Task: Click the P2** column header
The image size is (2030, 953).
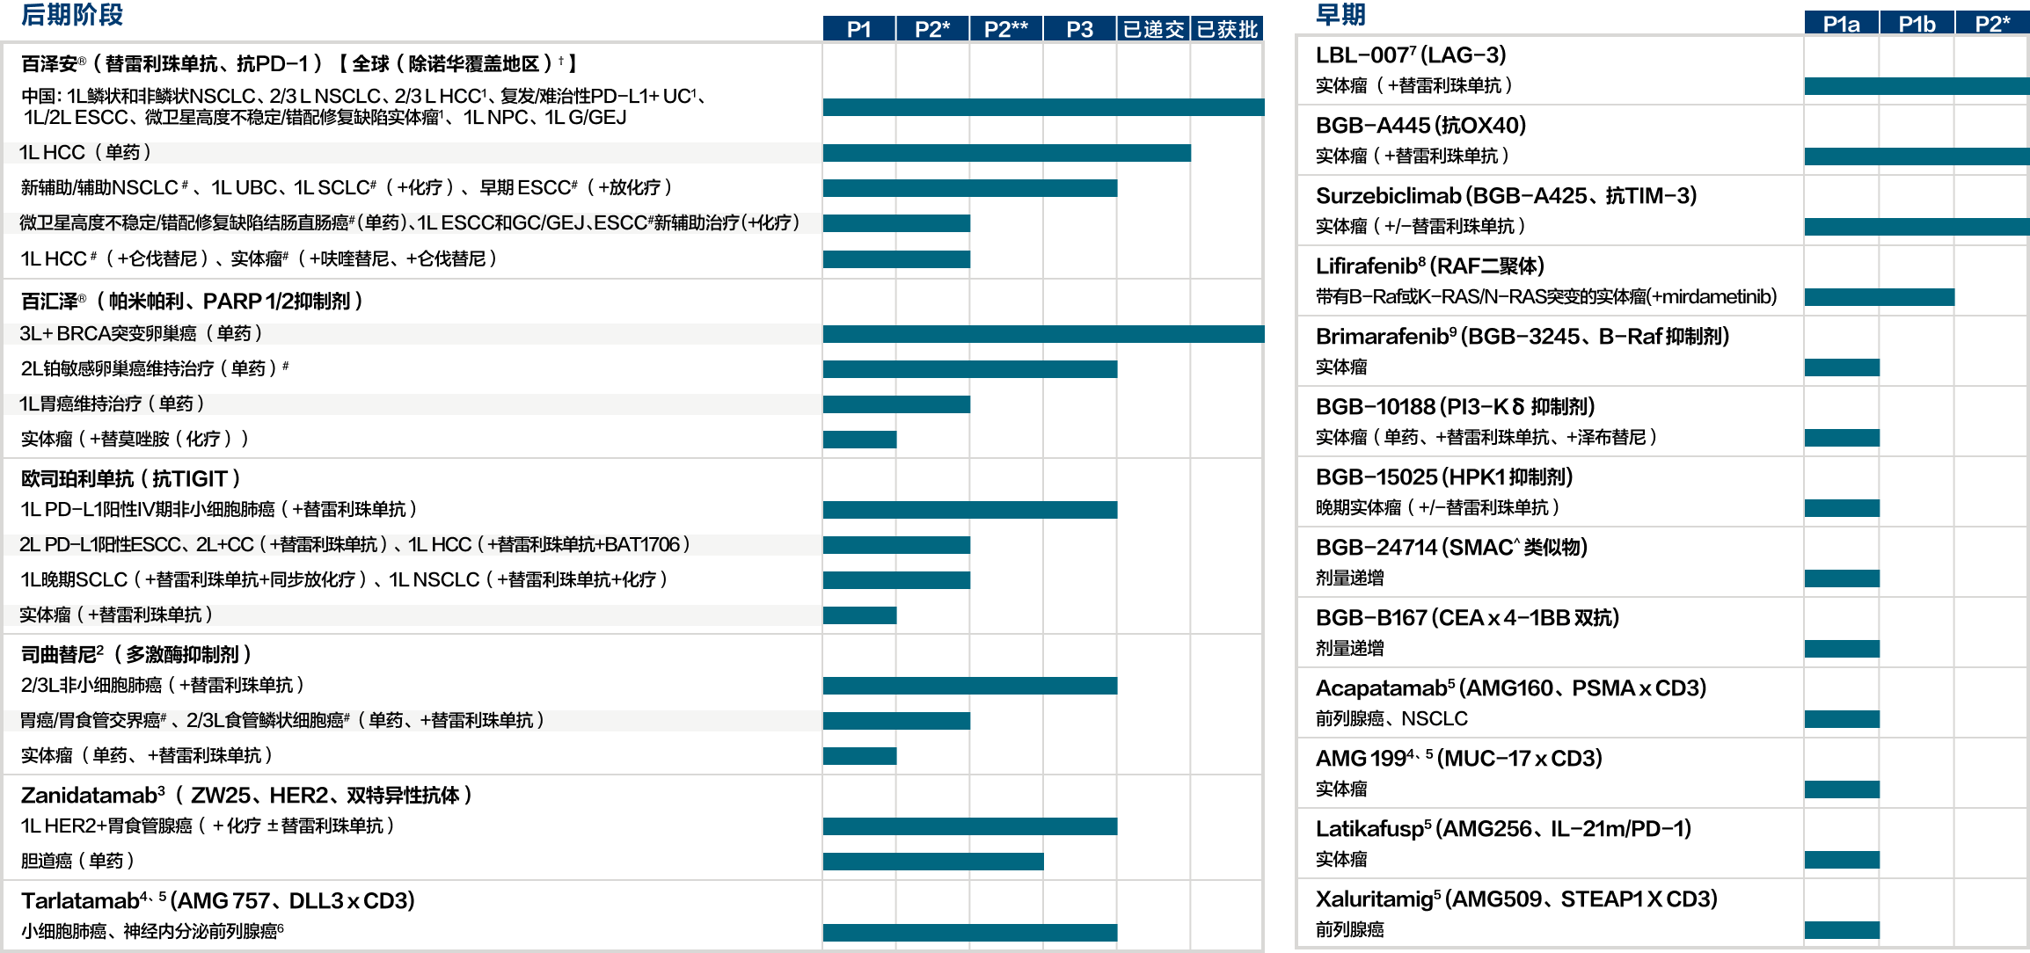Action: [x=1006, y=29]
